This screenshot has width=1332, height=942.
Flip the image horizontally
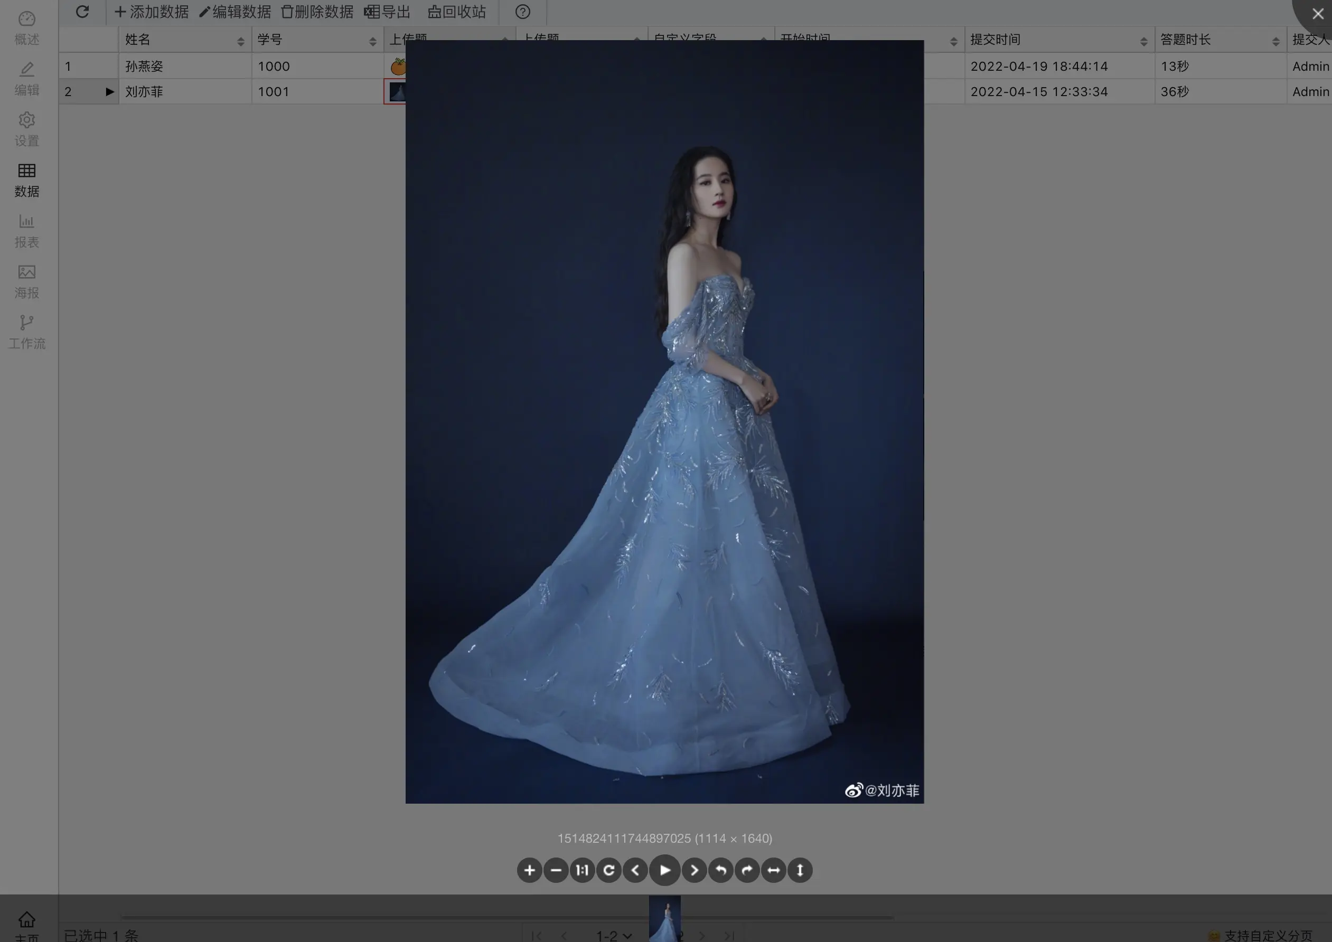(773, 870)
